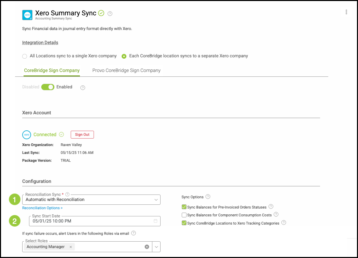Toggle the Disabled/Enabled integration switch
The image size is (358, 258).
click(48, 87)
